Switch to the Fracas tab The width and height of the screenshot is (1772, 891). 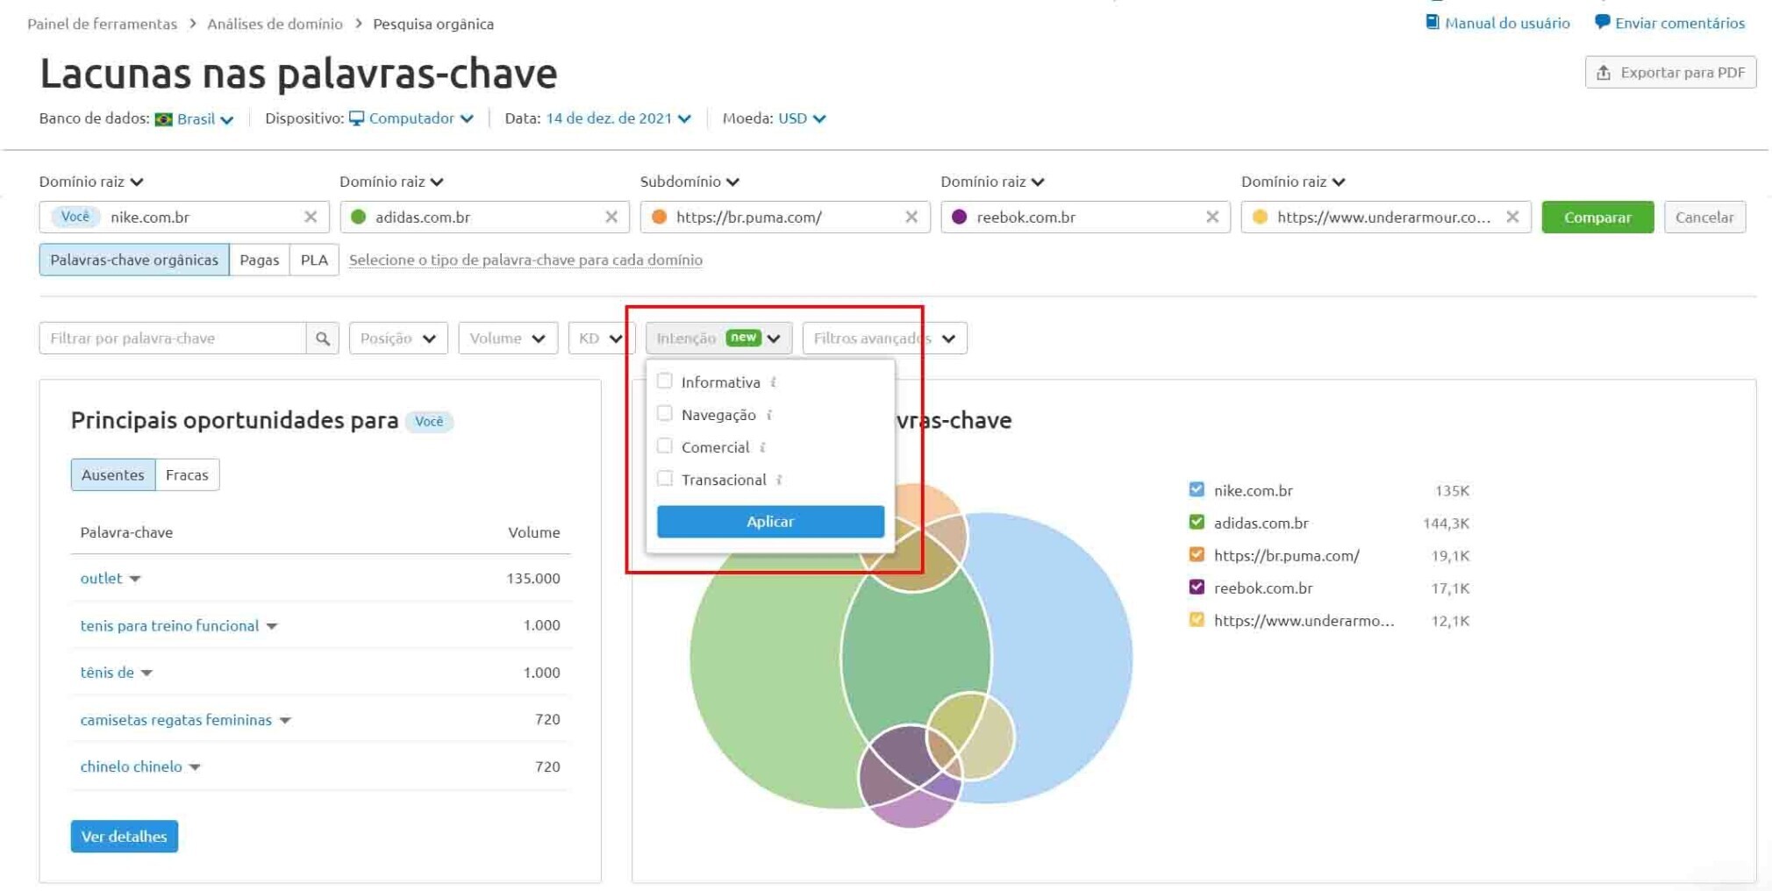click(x=187, y=474)
